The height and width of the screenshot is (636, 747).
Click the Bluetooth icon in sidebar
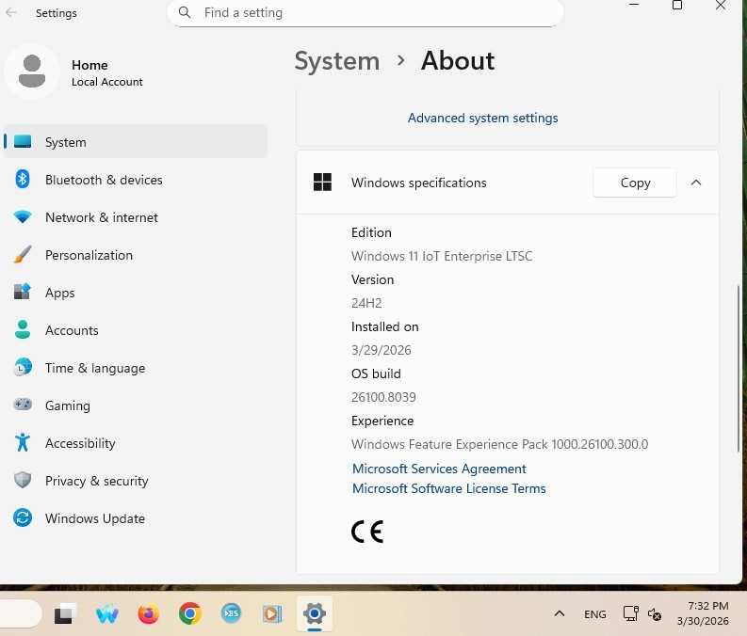click(23, 180)
